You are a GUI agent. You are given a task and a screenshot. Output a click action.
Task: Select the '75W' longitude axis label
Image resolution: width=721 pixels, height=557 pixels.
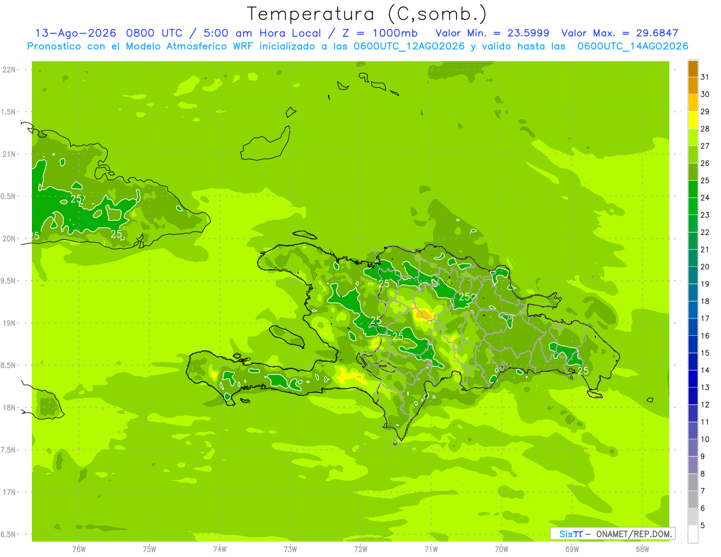pos(150,549)
